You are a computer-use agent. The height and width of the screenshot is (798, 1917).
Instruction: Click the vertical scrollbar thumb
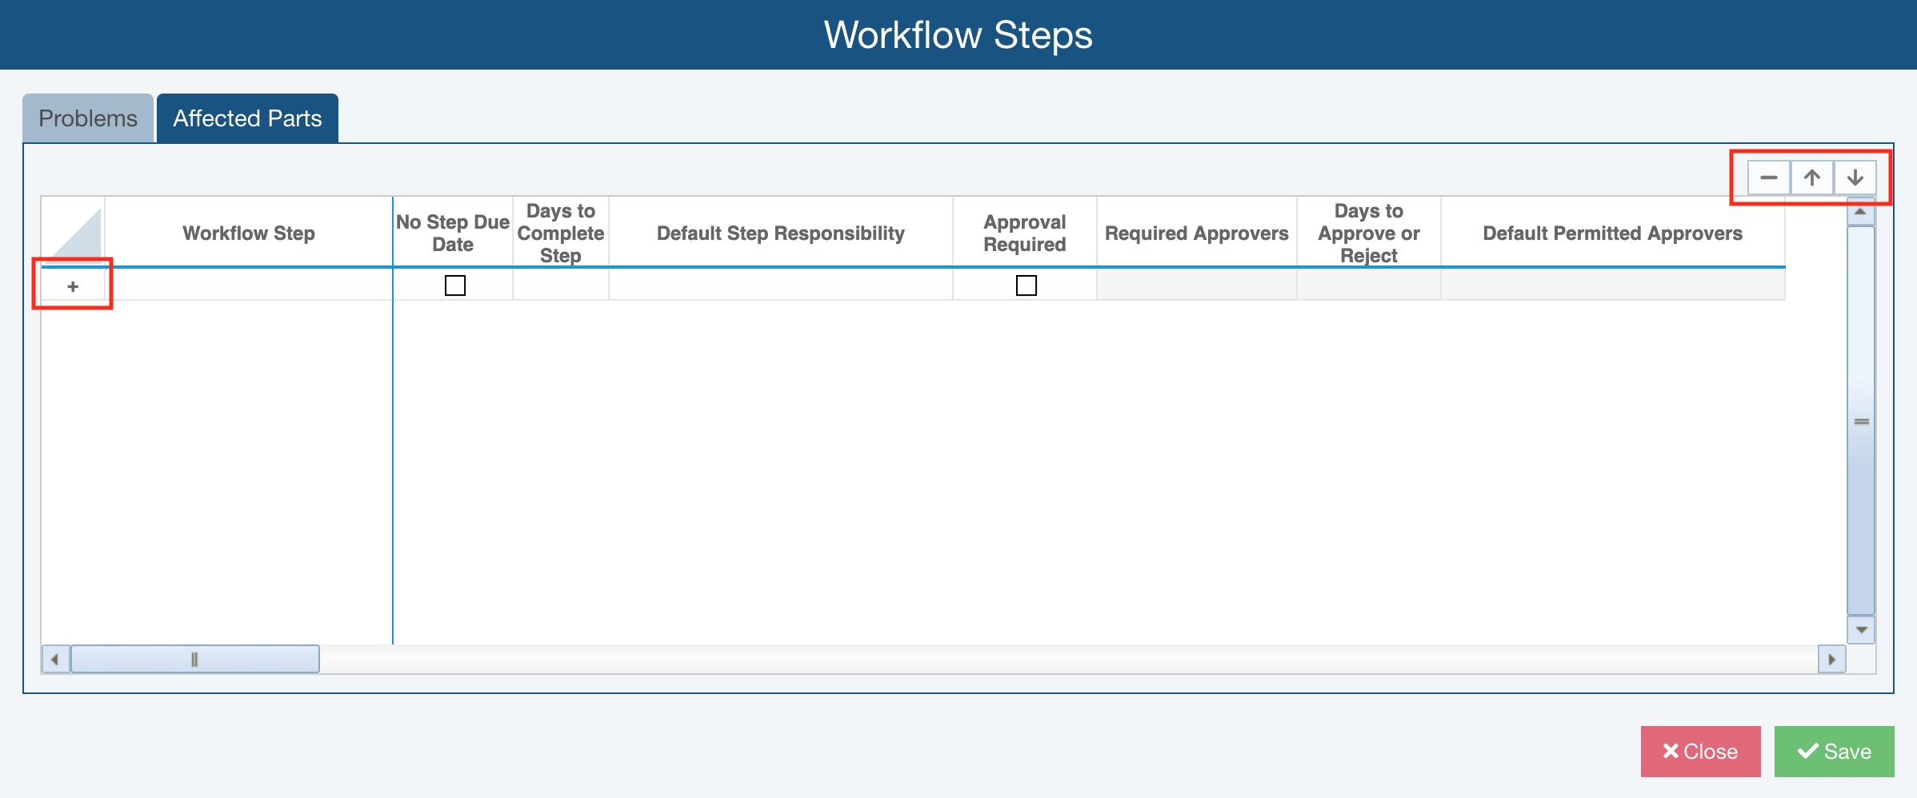(1861, 421)
